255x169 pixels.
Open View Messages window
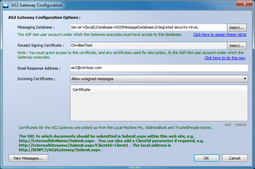[28, 158]
